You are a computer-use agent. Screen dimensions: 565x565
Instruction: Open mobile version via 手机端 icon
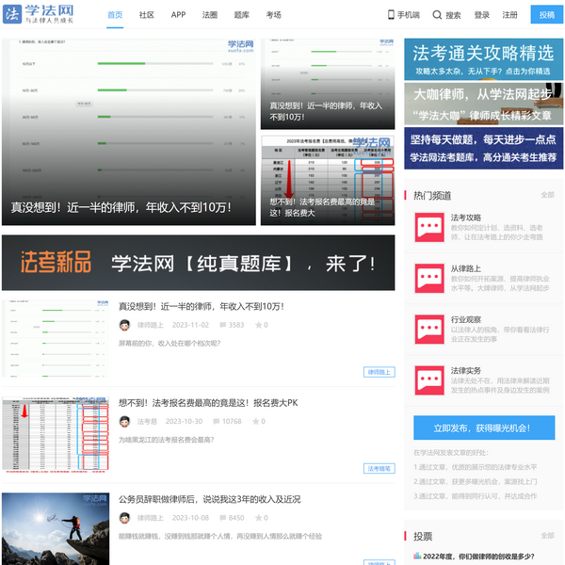(x=392, y=15)
